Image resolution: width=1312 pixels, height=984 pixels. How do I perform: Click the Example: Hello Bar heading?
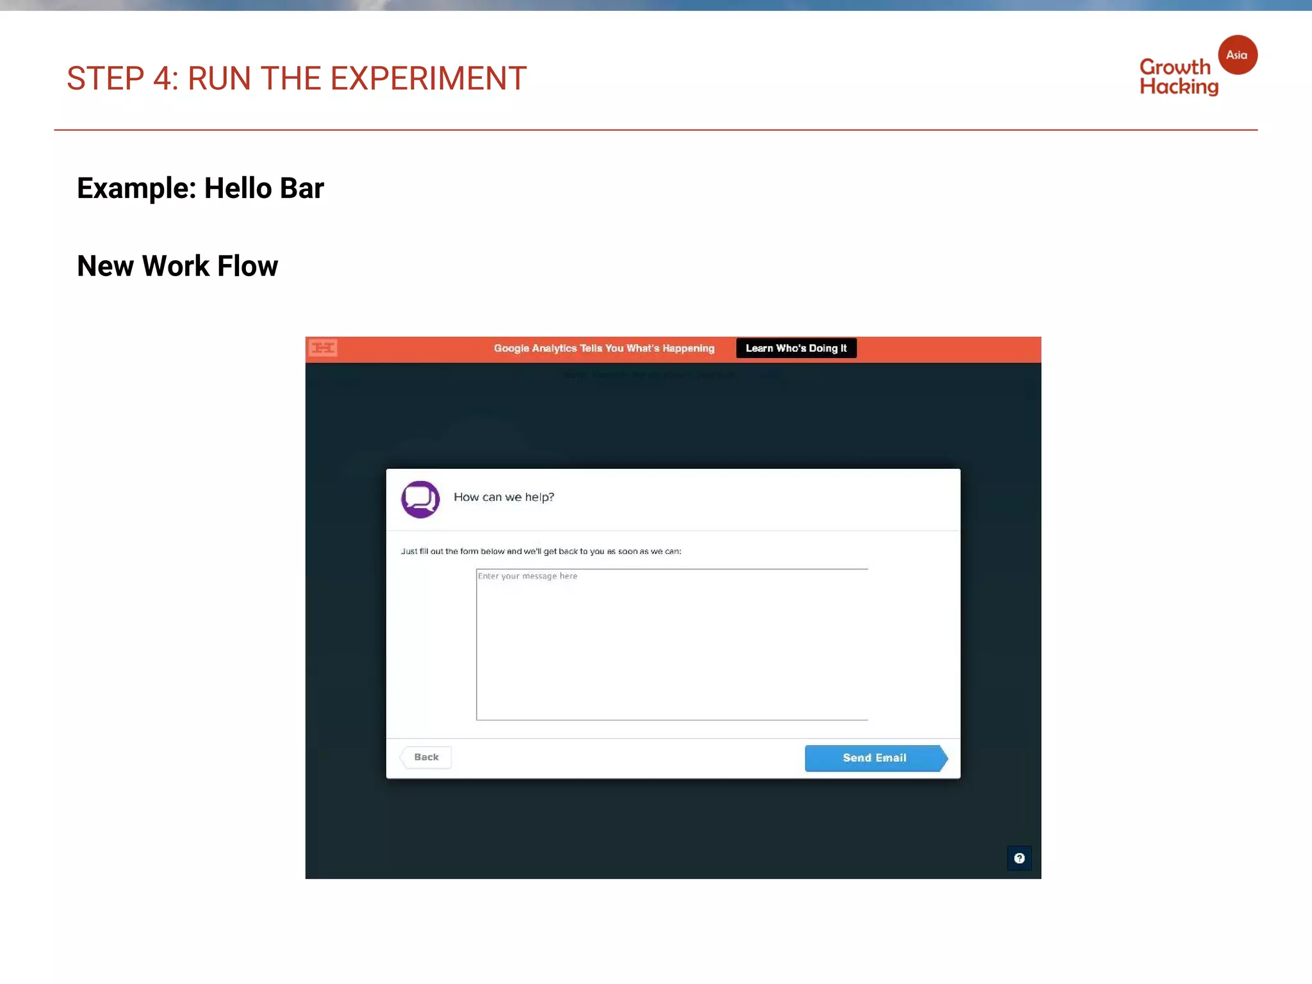pos(201,188)
